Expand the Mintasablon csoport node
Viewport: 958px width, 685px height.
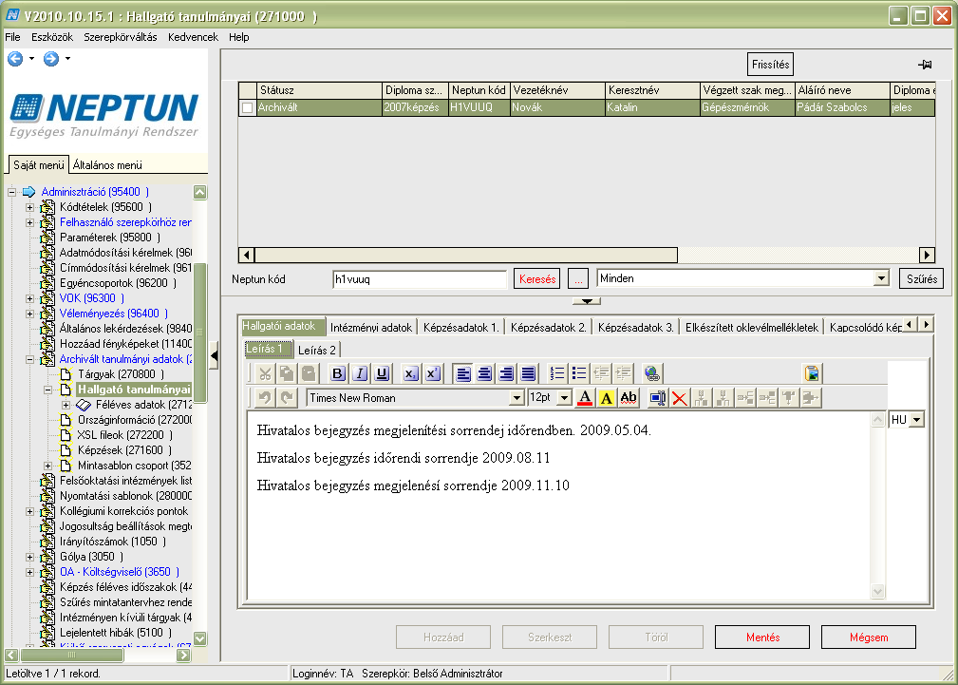(47, 466)
